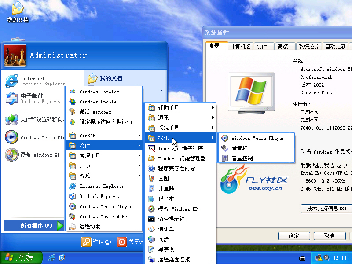
Task: Click the 技术支持信息 button
Action: (x=326, y=209)
